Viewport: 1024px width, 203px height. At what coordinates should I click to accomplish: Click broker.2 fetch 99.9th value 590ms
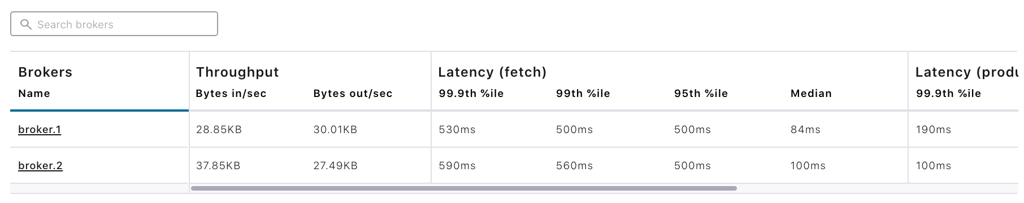457,166
